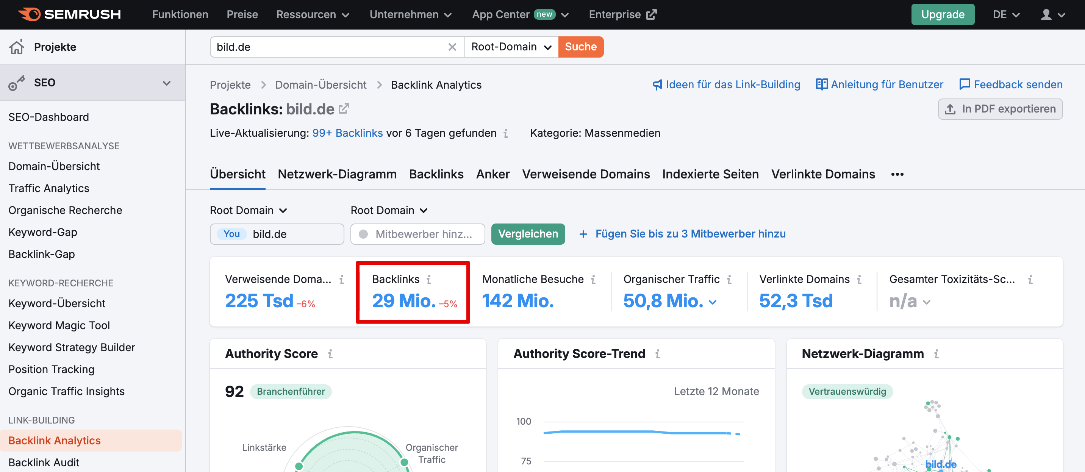
Task: Click the export upload icon in PDF button
Action: 950,109
